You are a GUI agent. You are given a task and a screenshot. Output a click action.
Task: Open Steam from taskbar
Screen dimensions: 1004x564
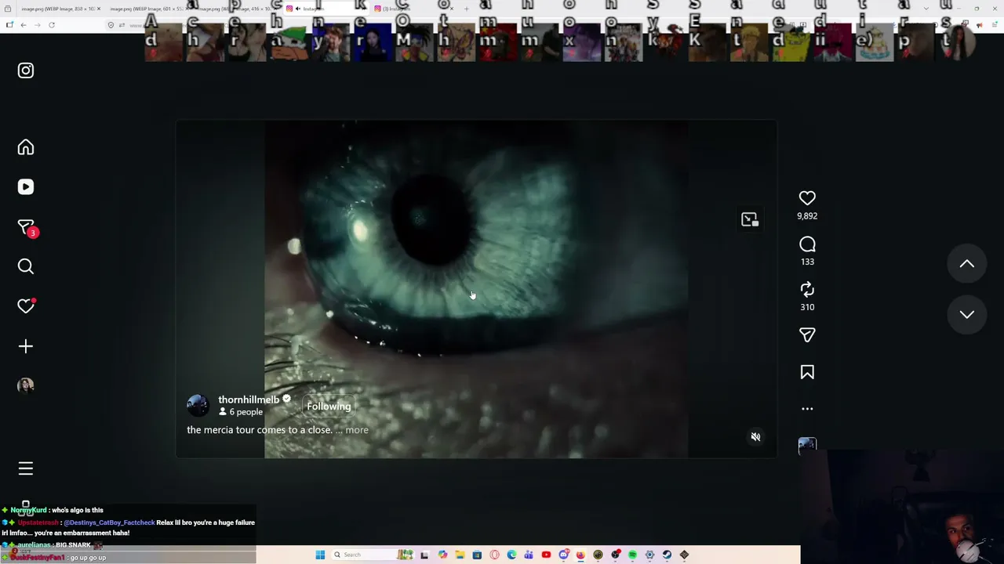click(x=667, y=555)
